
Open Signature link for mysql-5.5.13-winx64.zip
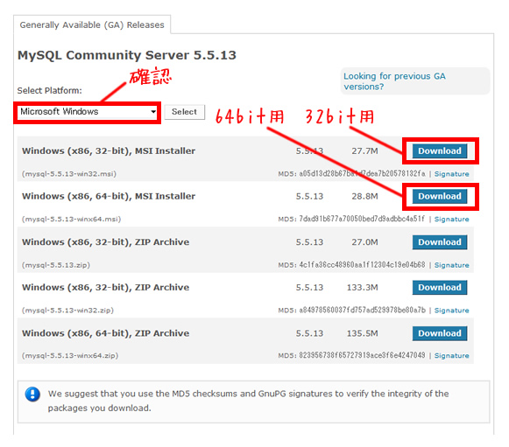(451, 356)
